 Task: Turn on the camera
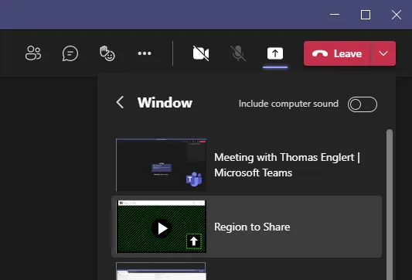click(201, 53)
